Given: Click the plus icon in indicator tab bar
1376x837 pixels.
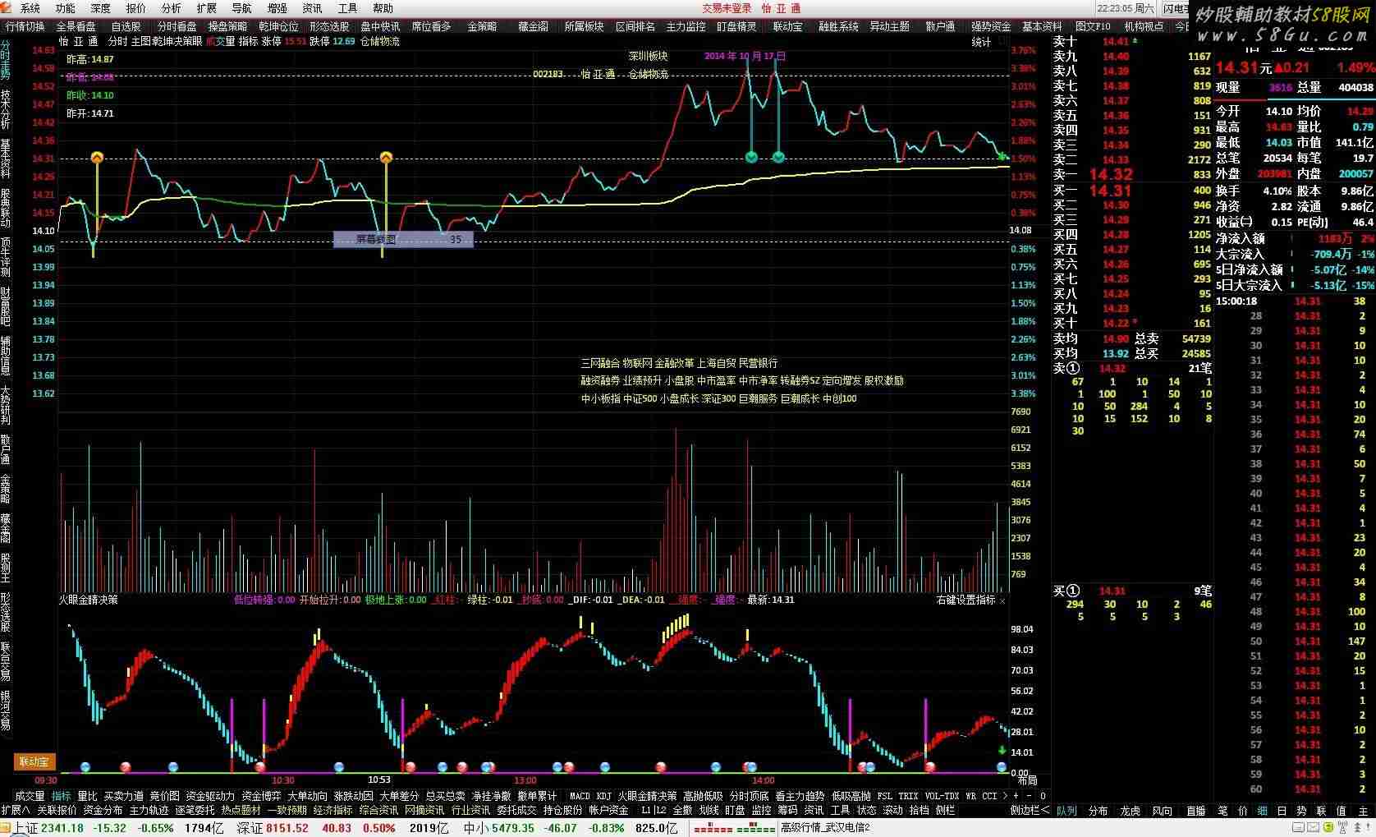Looking at the screenshot, I should (x=1016, y=796).
